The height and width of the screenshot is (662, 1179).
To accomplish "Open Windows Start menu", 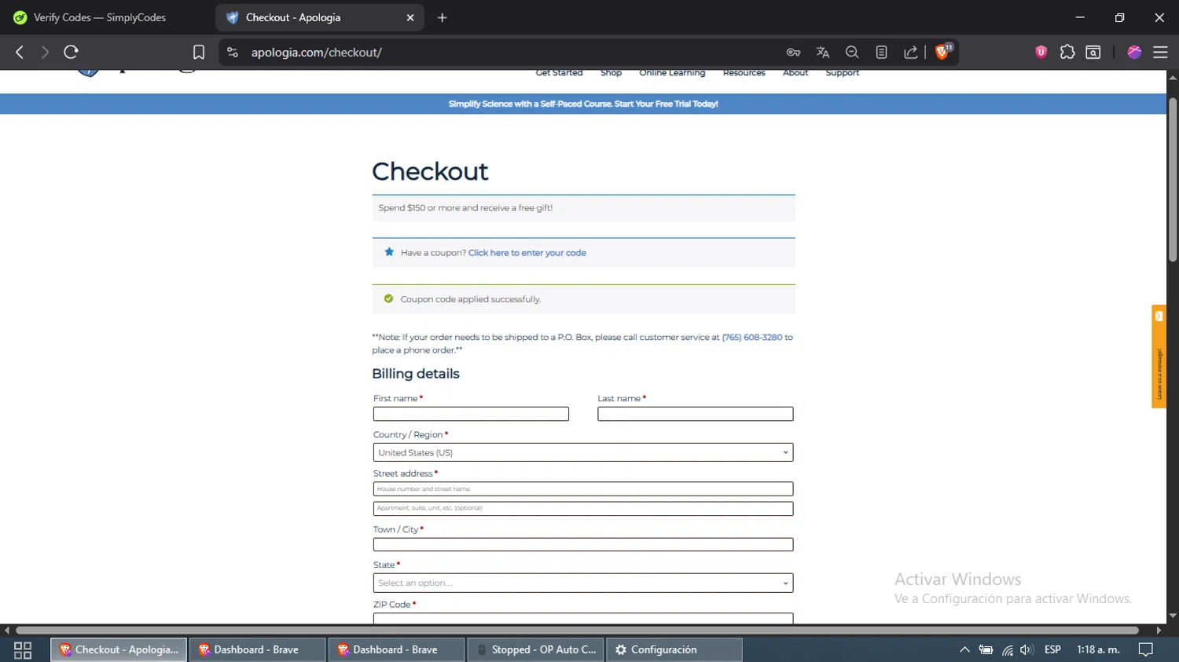I will [23, 650].
